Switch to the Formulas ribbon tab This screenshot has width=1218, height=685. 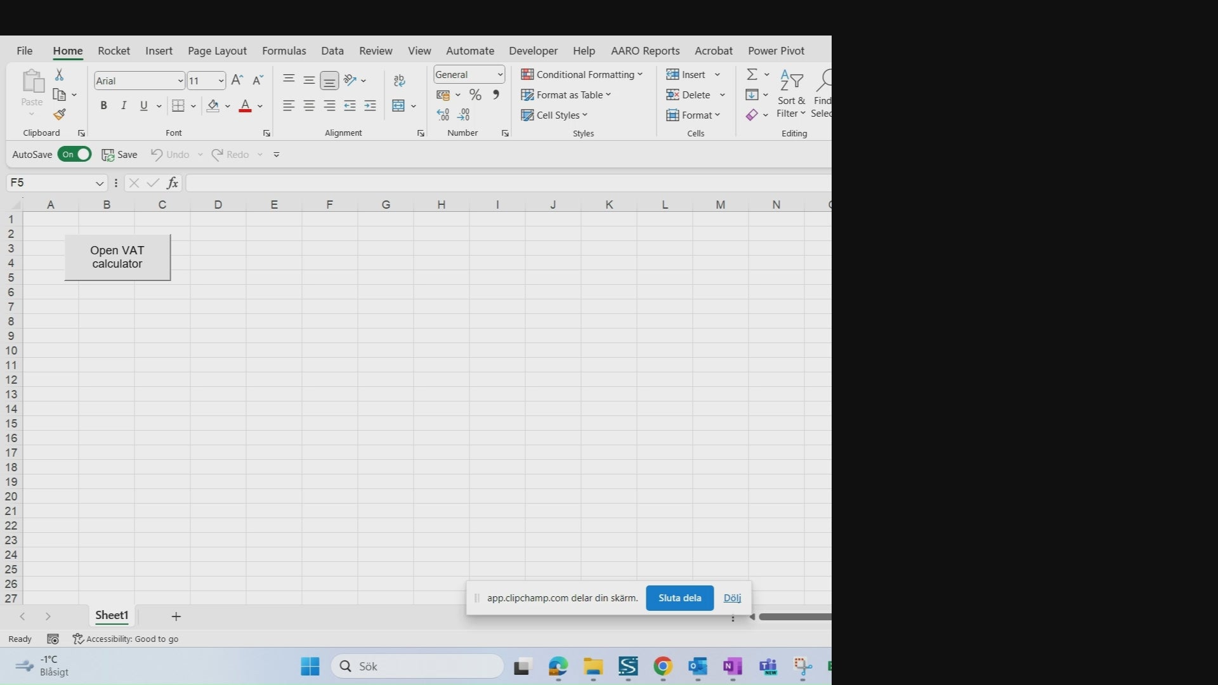284,51
